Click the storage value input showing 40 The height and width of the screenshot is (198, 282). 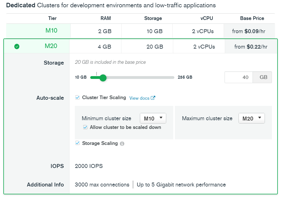click(x=239, y=77)
